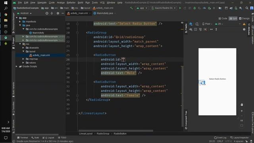
Task: Click the orientation rotate icon in design toolbar
Action: pos(197,24)
